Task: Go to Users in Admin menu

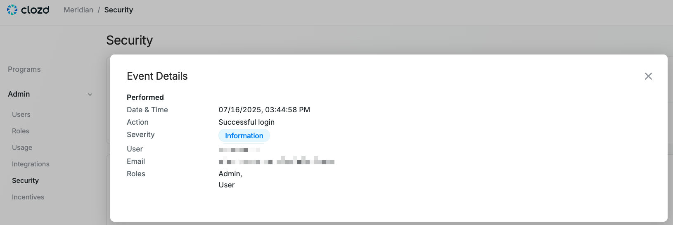Action: (x=21, y=114)
